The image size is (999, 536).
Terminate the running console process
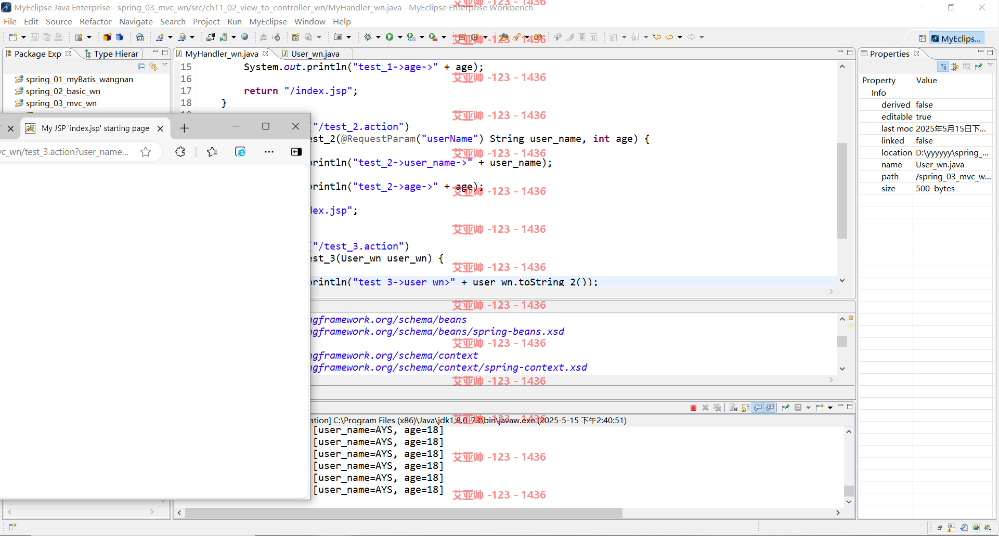pyautogui.click(x=693, y=408)
